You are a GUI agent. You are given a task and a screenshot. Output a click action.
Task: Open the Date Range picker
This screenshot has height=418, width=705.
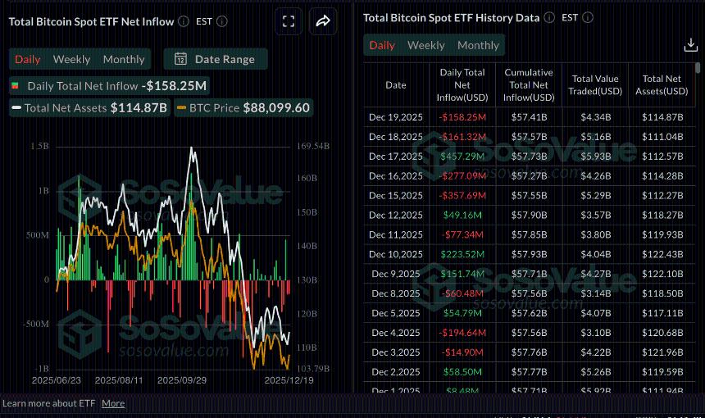point(216,59)
